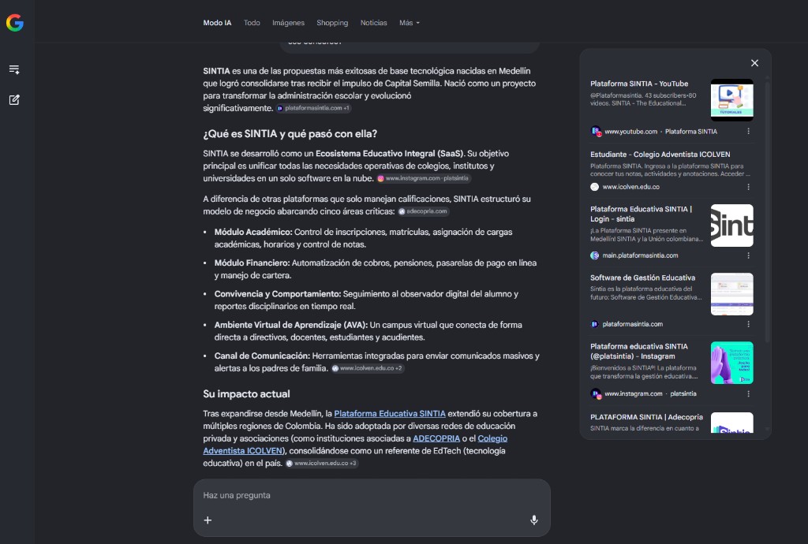
Task: Click the Convivencia y Comportamiento bullet label
Action: [x=278, y=293]
